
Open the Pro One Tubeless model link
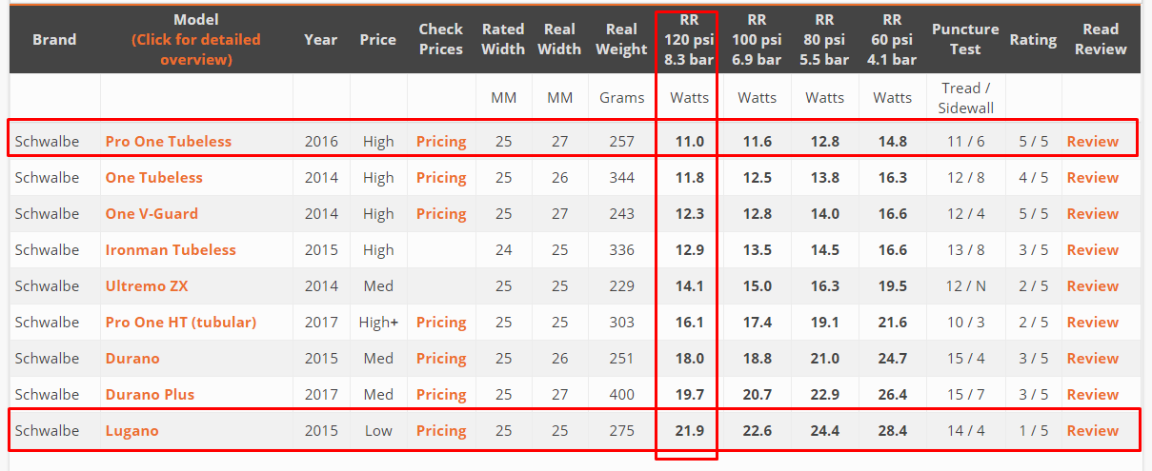click(x=168, y=141)
